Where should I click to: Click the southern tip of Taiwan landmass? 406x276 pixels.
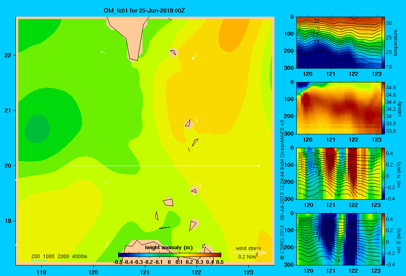tap(134, 60)
